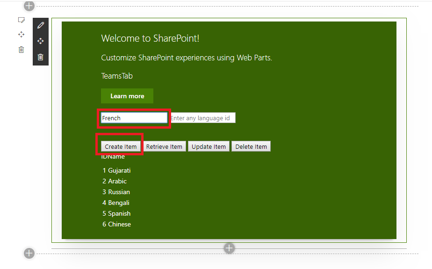The height and width of the screenshot is (269, 432).
Task: Click the add section plus icon at top
Action: (x=29, y=6)
